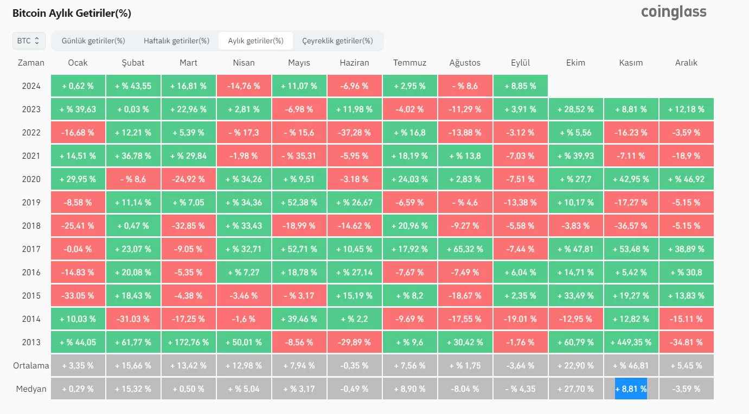Viewport: 749px width, 414px height.
Task: Click the Aralık column header
Action: coord(686,63)
